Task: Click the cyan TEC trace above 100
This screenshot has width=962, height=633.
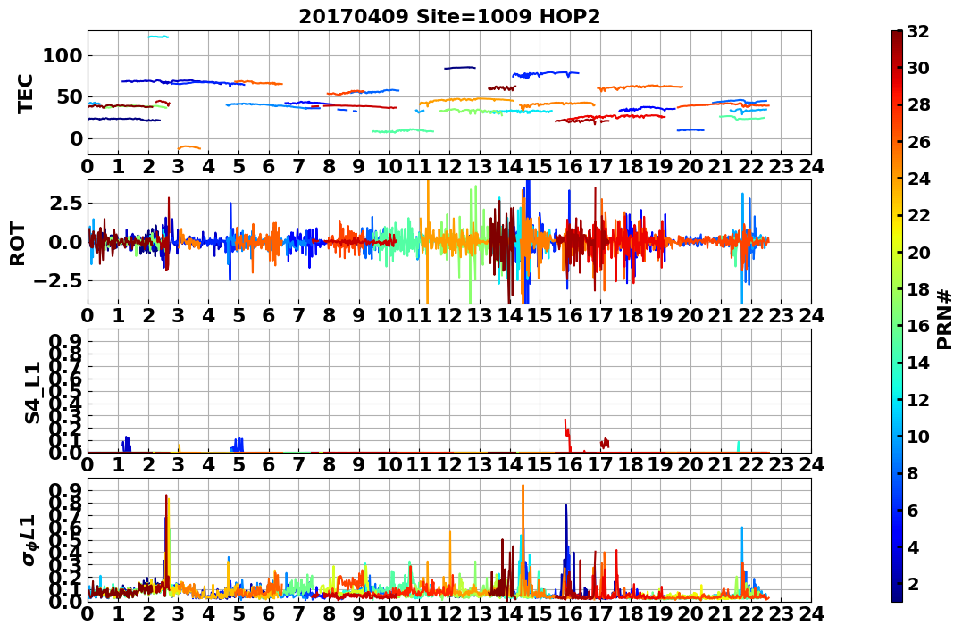Action: [x=158, y=37]
